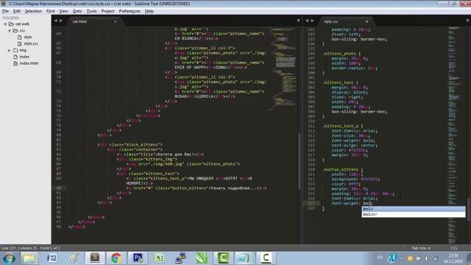The width and height of the screenshot is (471, 265).
Task: Open tab list dropdown of right pane
Action: [x=468, y=21]
